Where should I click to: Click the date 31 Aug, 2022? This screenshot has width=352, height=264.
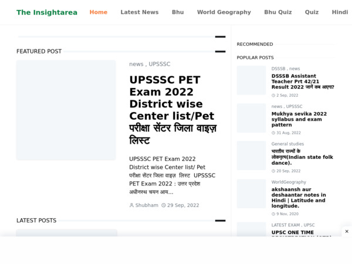289,133
